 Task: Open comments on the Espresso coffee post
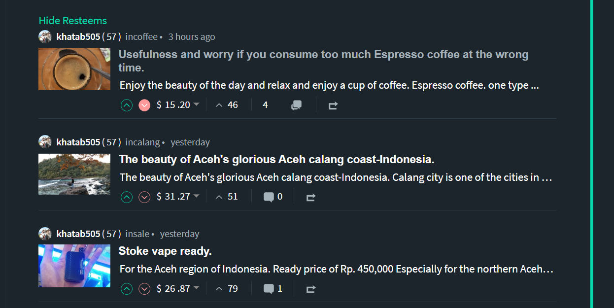coord(296,105)
